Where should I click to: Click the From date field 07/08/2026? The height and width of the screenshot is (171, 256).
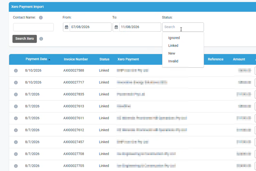coord(91,27)
